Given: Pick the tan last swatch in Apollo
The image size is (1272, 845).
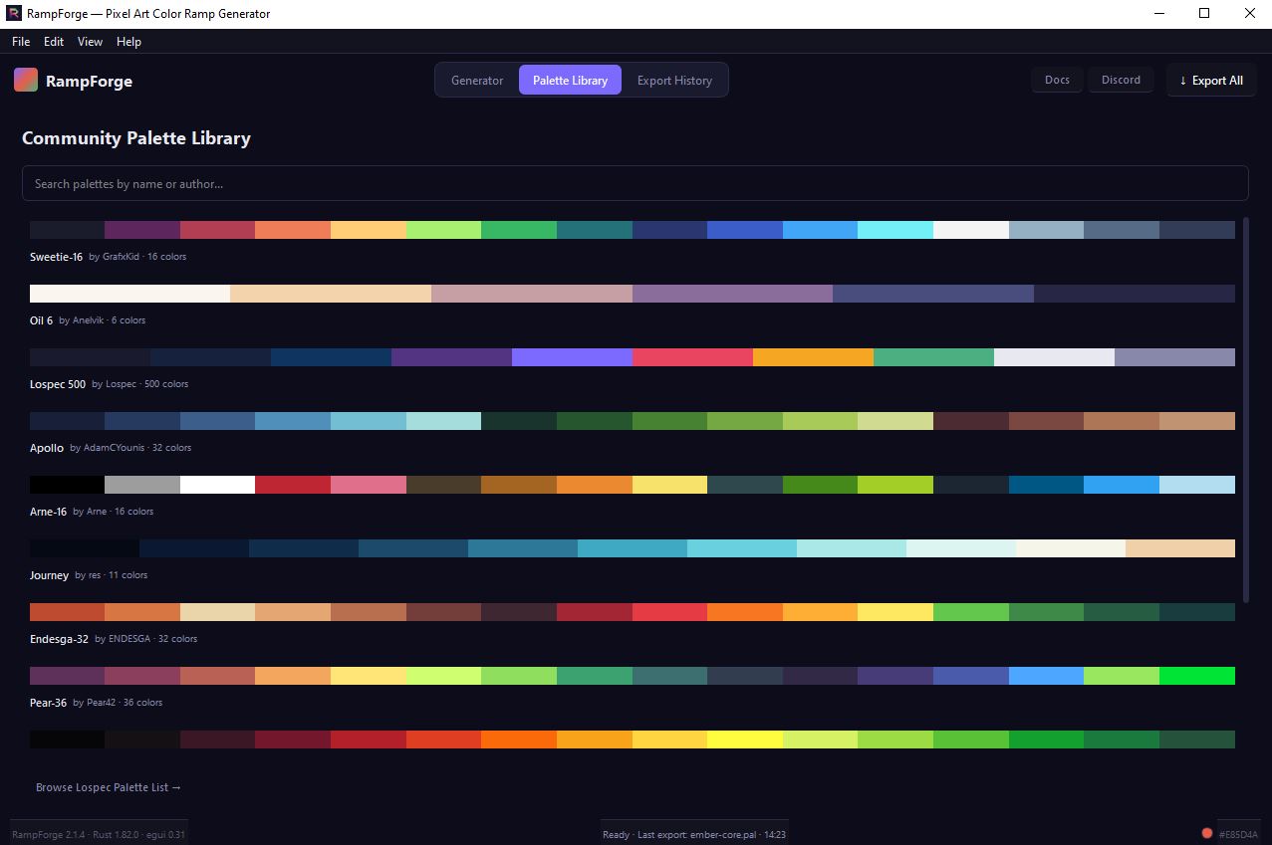Looking at the screenshot, I should coord(1197,421).
